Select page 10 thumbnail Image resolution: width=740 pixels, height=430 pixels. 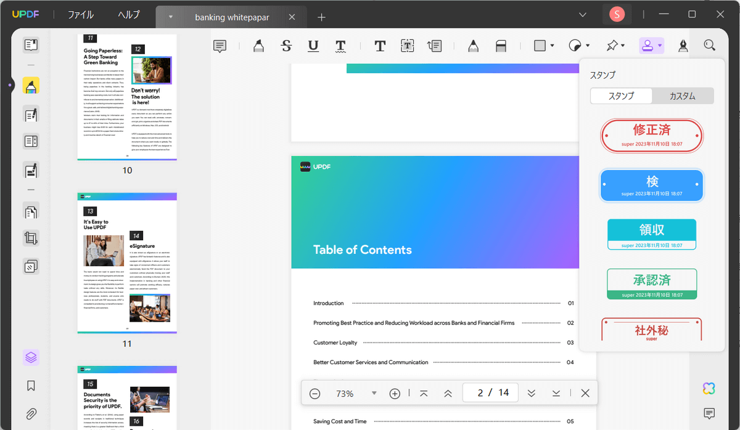point(127,97)
